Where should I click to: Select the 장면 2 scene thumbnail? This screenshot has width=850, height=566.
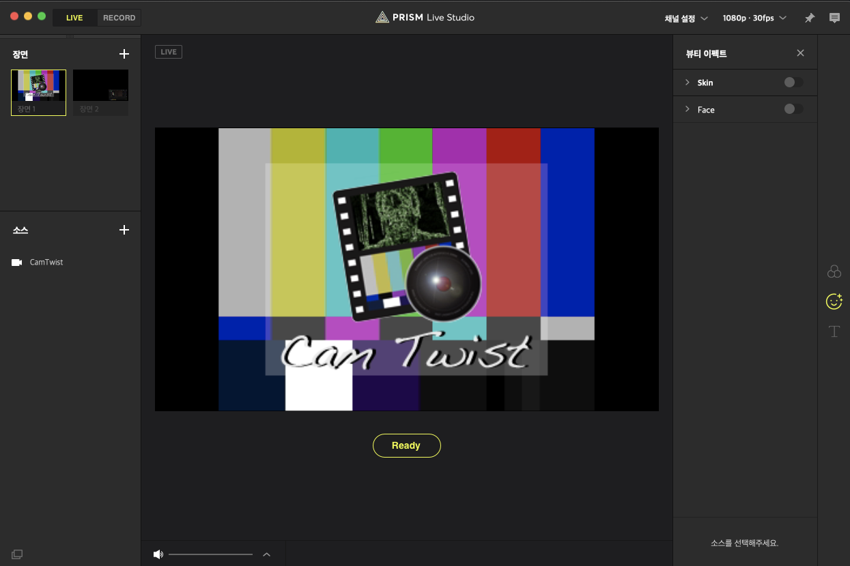(100, 93)
